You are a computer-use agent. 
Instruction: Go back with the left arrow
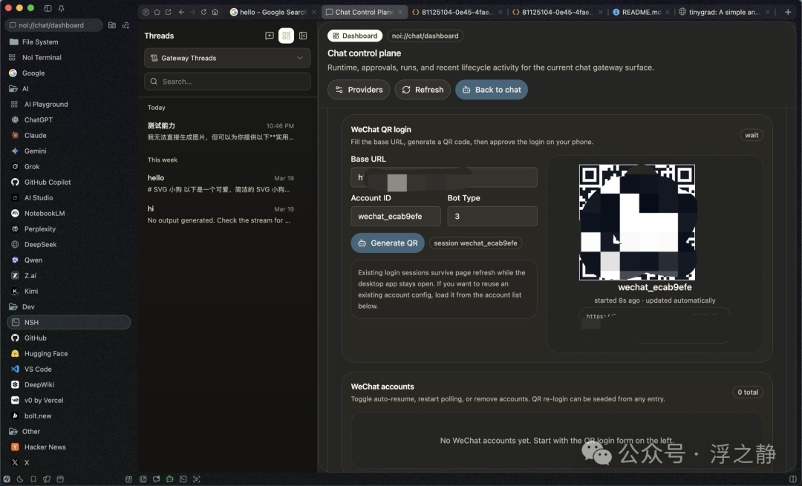(181, 12)
